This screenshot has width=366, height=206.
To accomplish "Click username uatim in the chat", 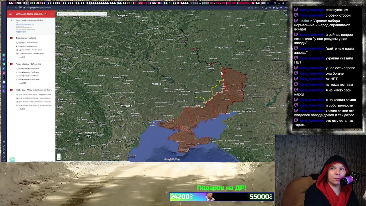I will 304,21.
